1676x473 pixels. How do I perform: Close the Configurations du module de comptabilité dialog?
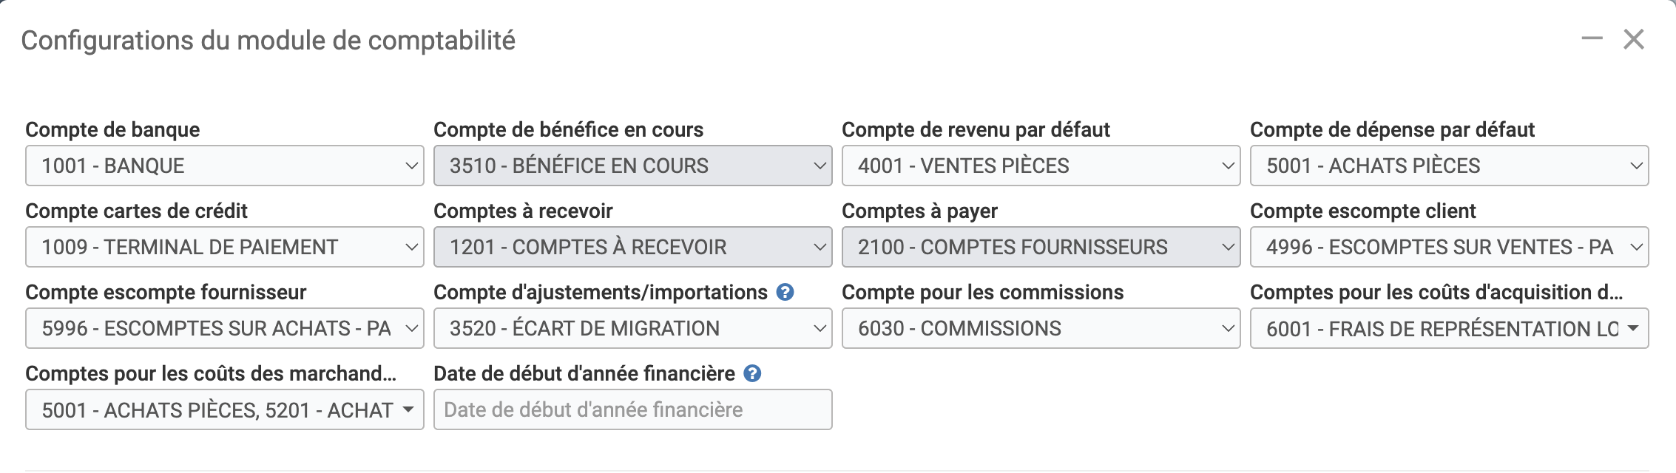tap(1634, 39)
